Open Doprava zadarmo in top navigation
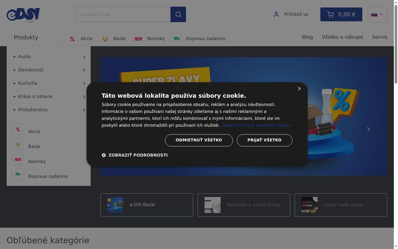Viewport: 398px width, 249px height. tap(205, 39)
